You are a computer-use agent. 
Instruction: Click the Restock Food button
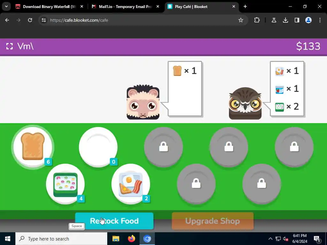point(114,221)
